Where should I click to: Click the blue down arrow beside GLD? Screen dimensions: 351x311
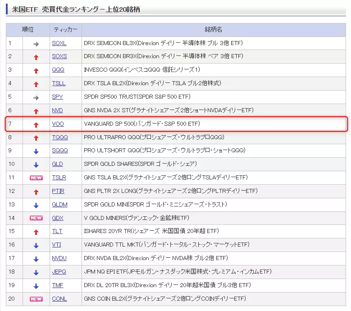[36, 165]
